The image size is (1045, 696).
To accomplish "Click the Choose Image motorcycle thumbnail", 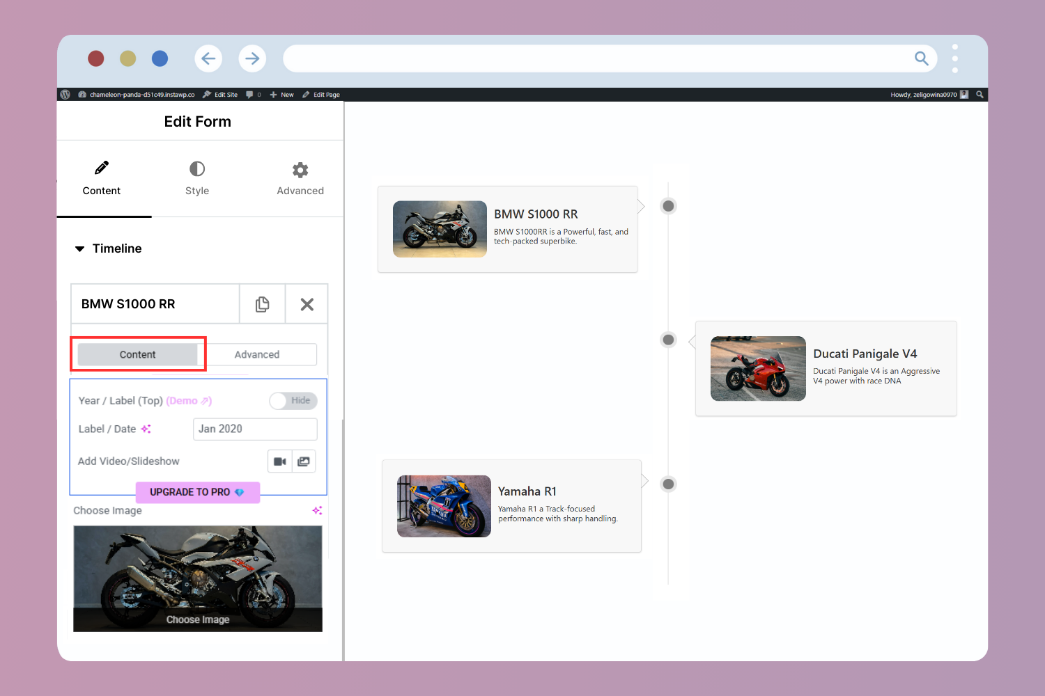I will click(198, 578).
